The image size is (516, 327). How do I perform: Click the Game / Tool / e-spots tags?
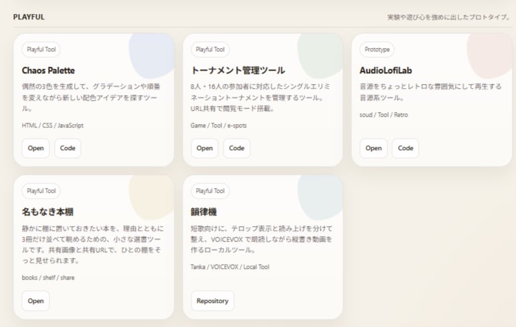click(218, 125)
